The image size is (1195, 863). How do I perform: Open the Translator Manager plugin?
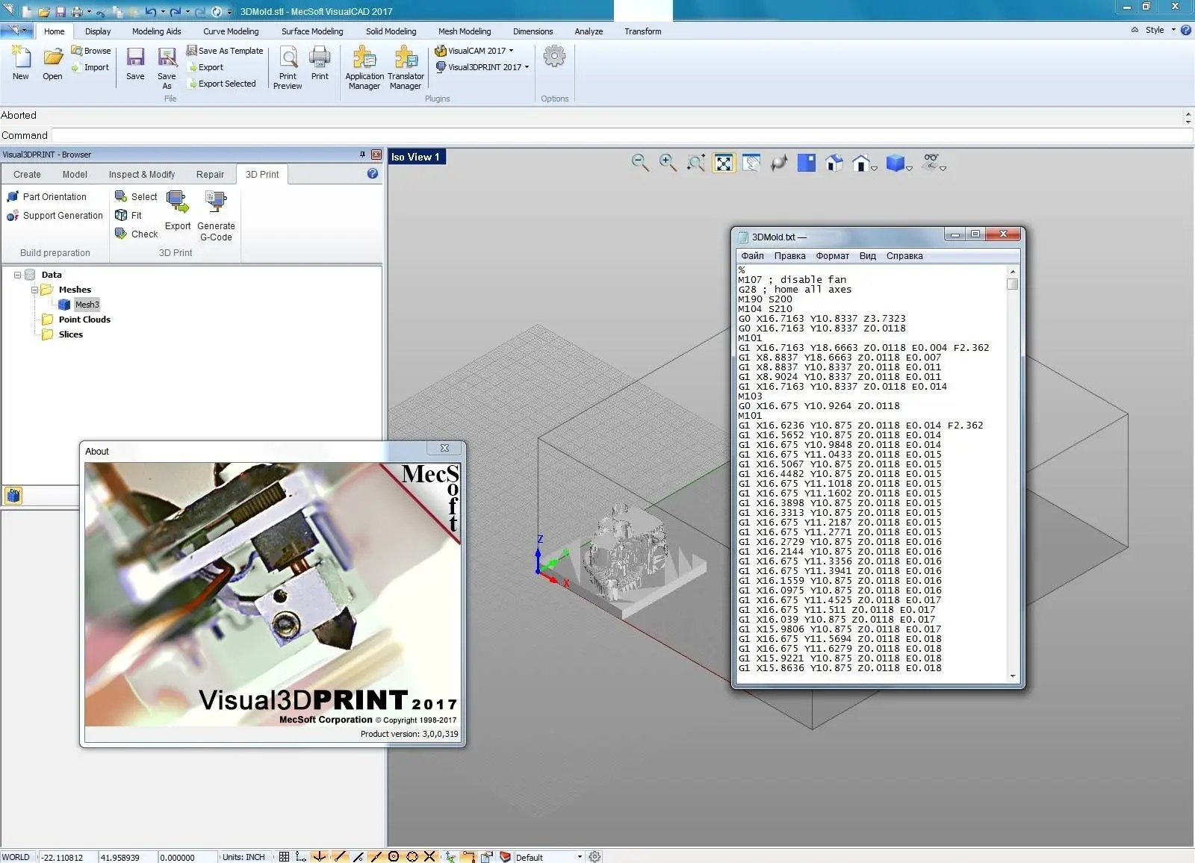(x=406, y=68)
